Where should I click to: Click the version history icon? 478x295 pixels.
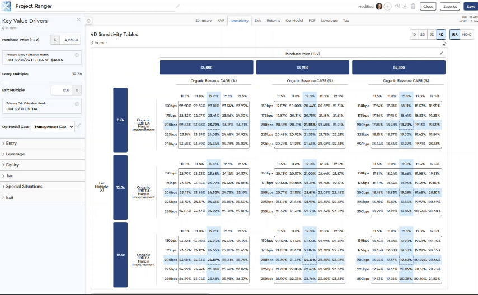397,6
